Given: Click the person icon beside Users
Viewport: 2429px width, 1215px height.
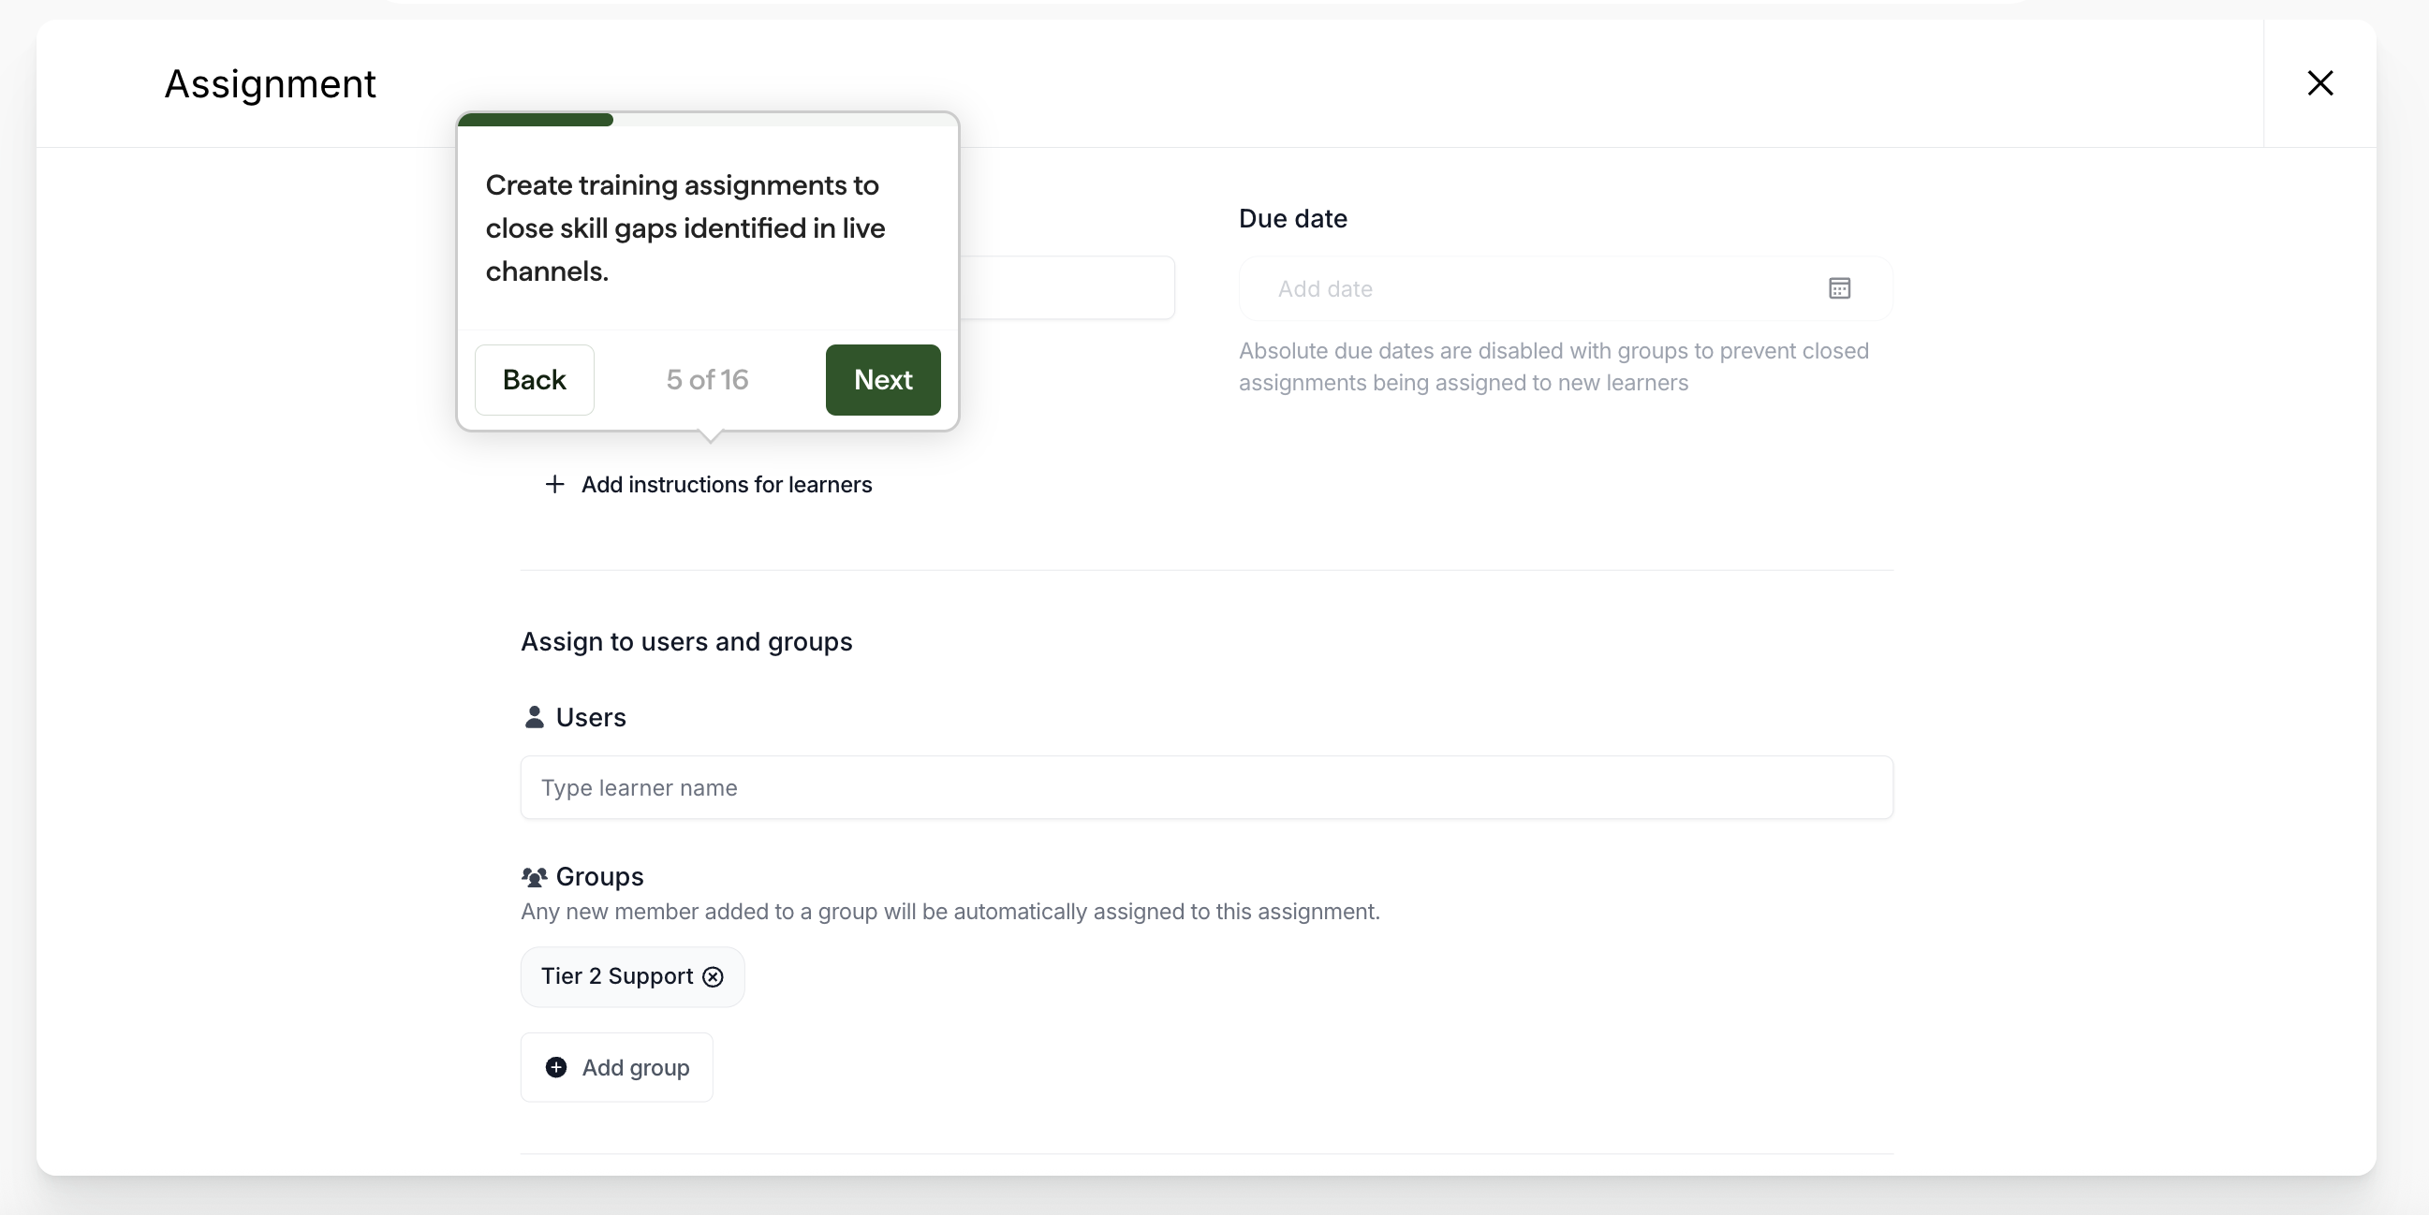Looking at the screenshot, I should 534,717.
